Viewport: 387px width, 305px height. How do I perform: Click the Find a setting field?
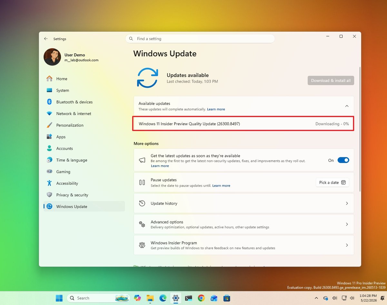200,39
